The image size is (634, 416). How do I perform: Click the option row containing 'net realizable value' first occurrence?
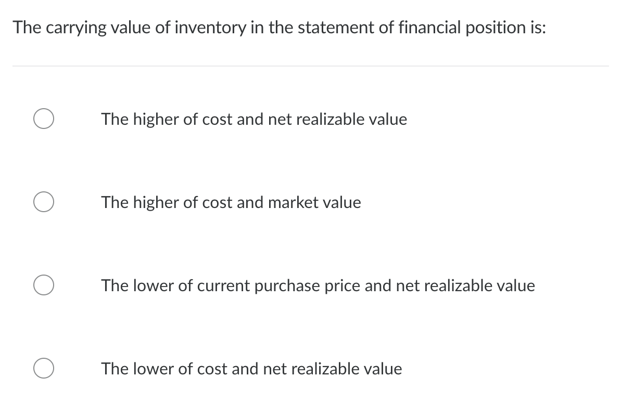point(254,119)
